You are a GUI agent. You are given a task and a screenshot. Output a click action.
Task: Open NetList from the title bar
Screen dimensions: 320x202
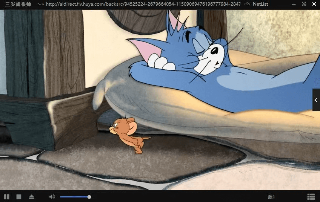(x=260, y=4)
